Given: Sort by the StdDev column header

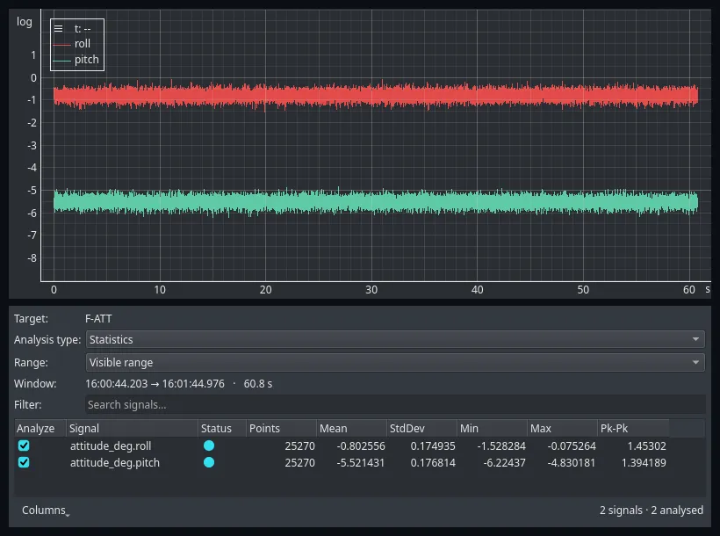Looking at the screenshot, I should click(422, 428).
